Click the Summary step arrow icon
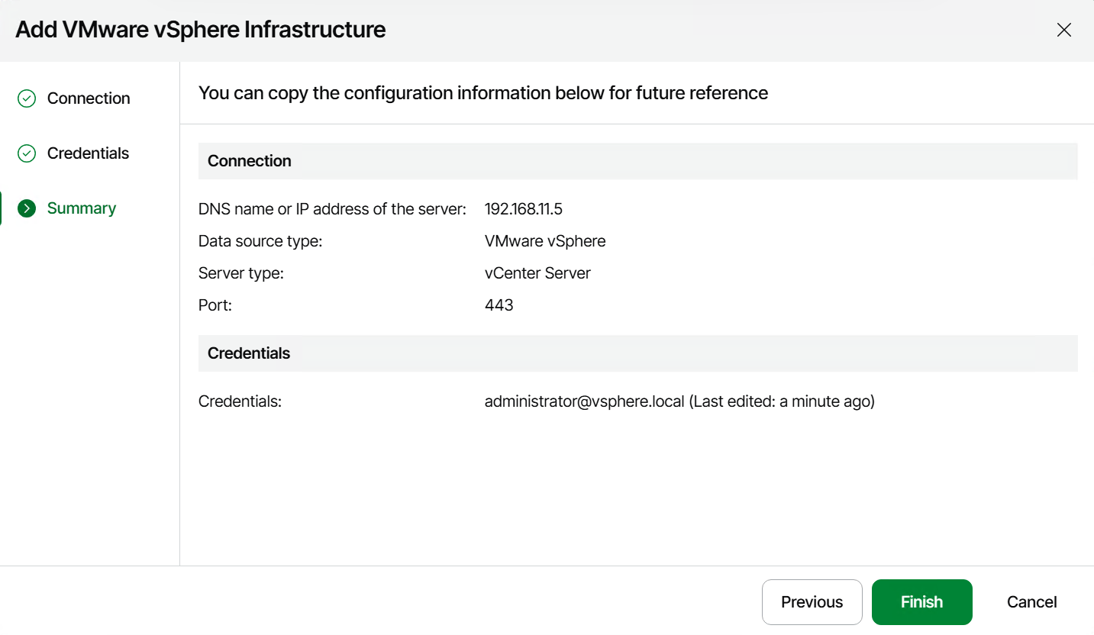Image resolution: width=1094 pixels, height=635 pixels. click(27, 208)
